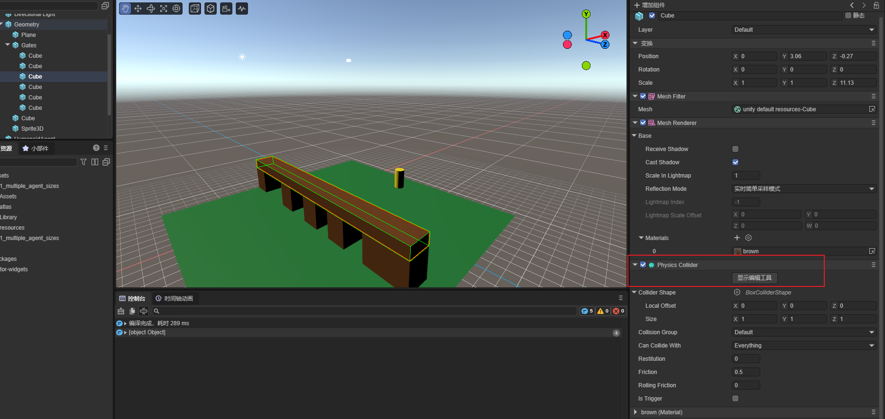Click the heartbeat stats icon in scene toolbar
The image size is (885, 419).
click(x=242, y=9)
